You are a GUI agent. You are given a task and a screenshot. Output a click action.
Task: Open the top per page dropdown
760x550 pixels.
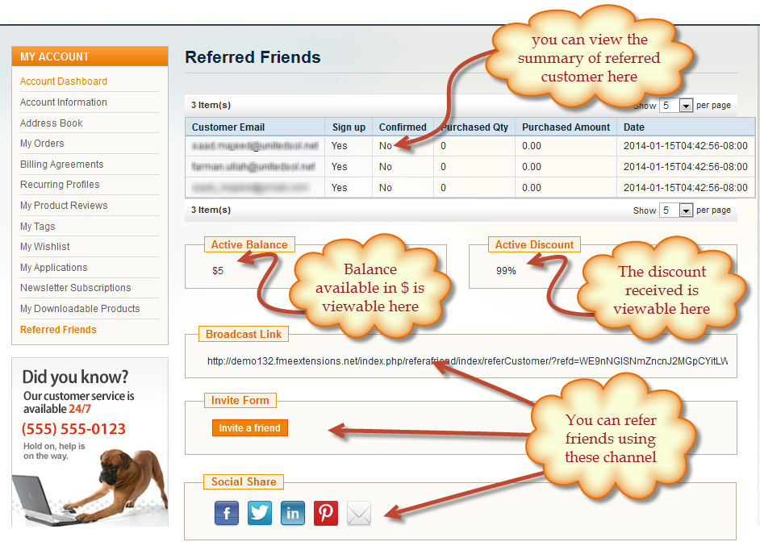pyautogui.click(x=677, y=106)
